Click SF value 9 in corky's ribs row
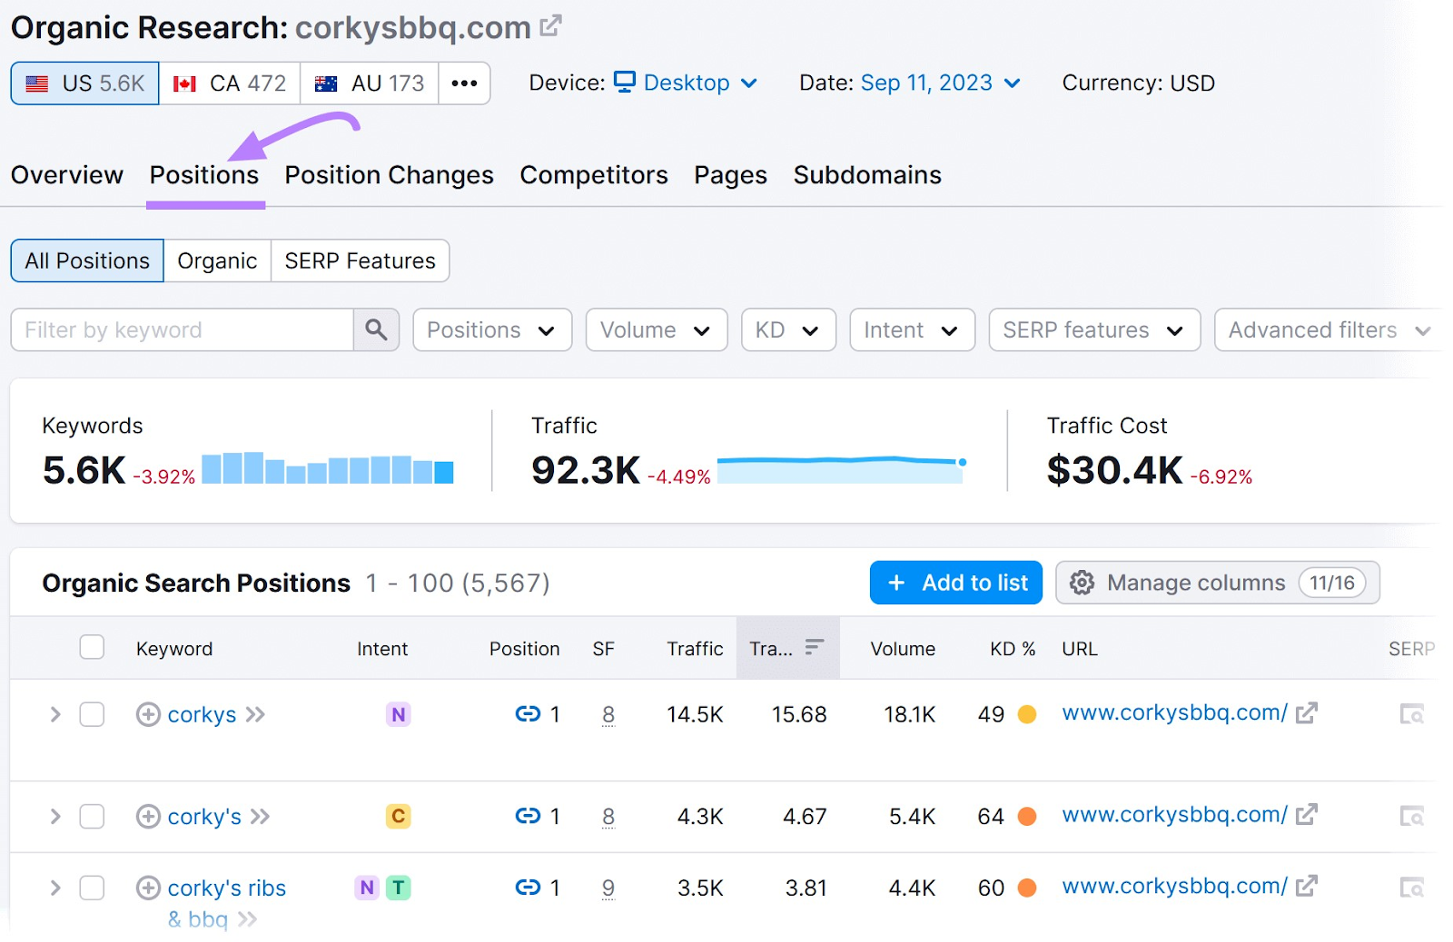This screenshot has width=1453, height=942. click(x=608, y=888)
